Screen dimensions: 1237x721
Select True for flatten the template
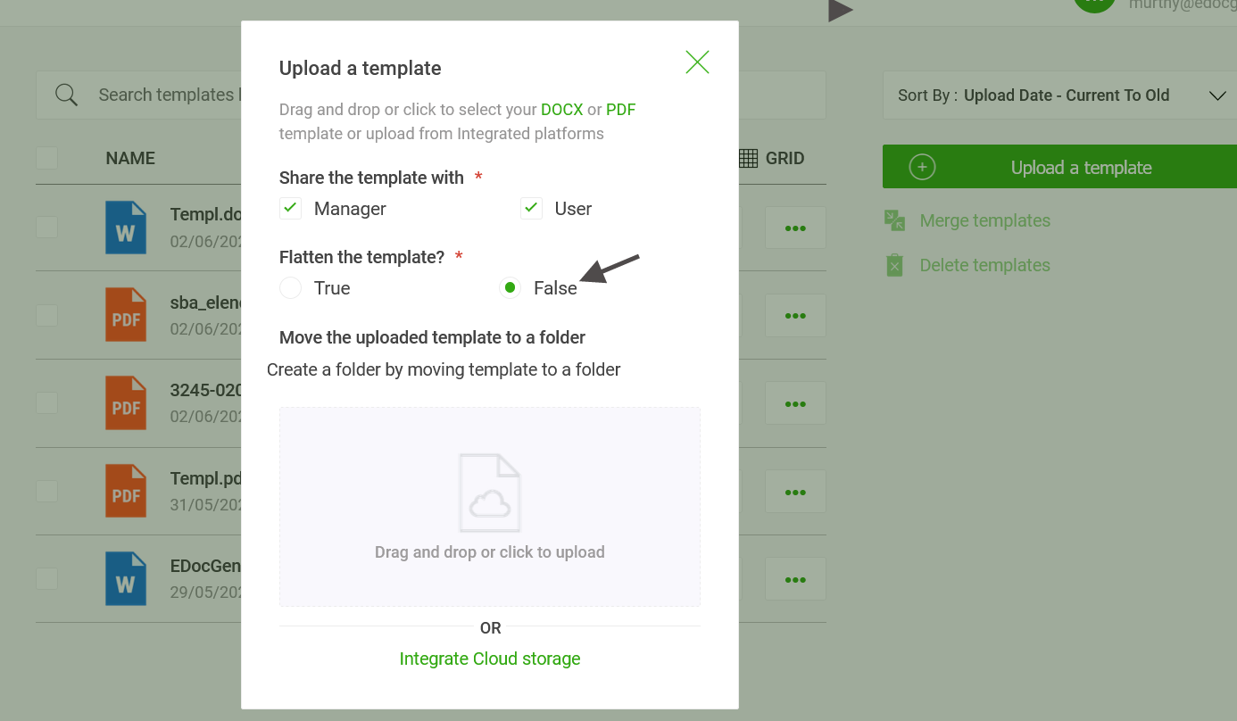290,287
